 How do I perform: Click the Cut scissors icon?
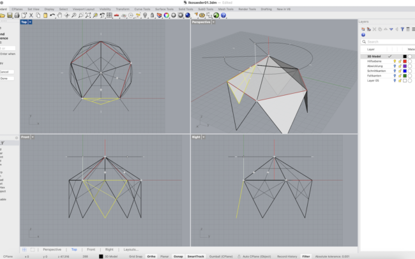point(31,15)
